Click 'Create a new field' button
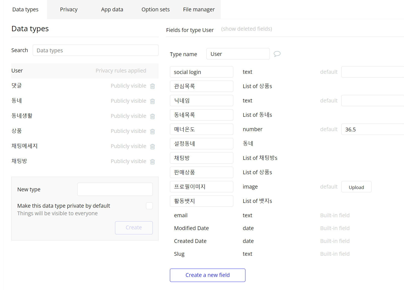Viewport: 404px width, 290px height. (x=208, y=275)
